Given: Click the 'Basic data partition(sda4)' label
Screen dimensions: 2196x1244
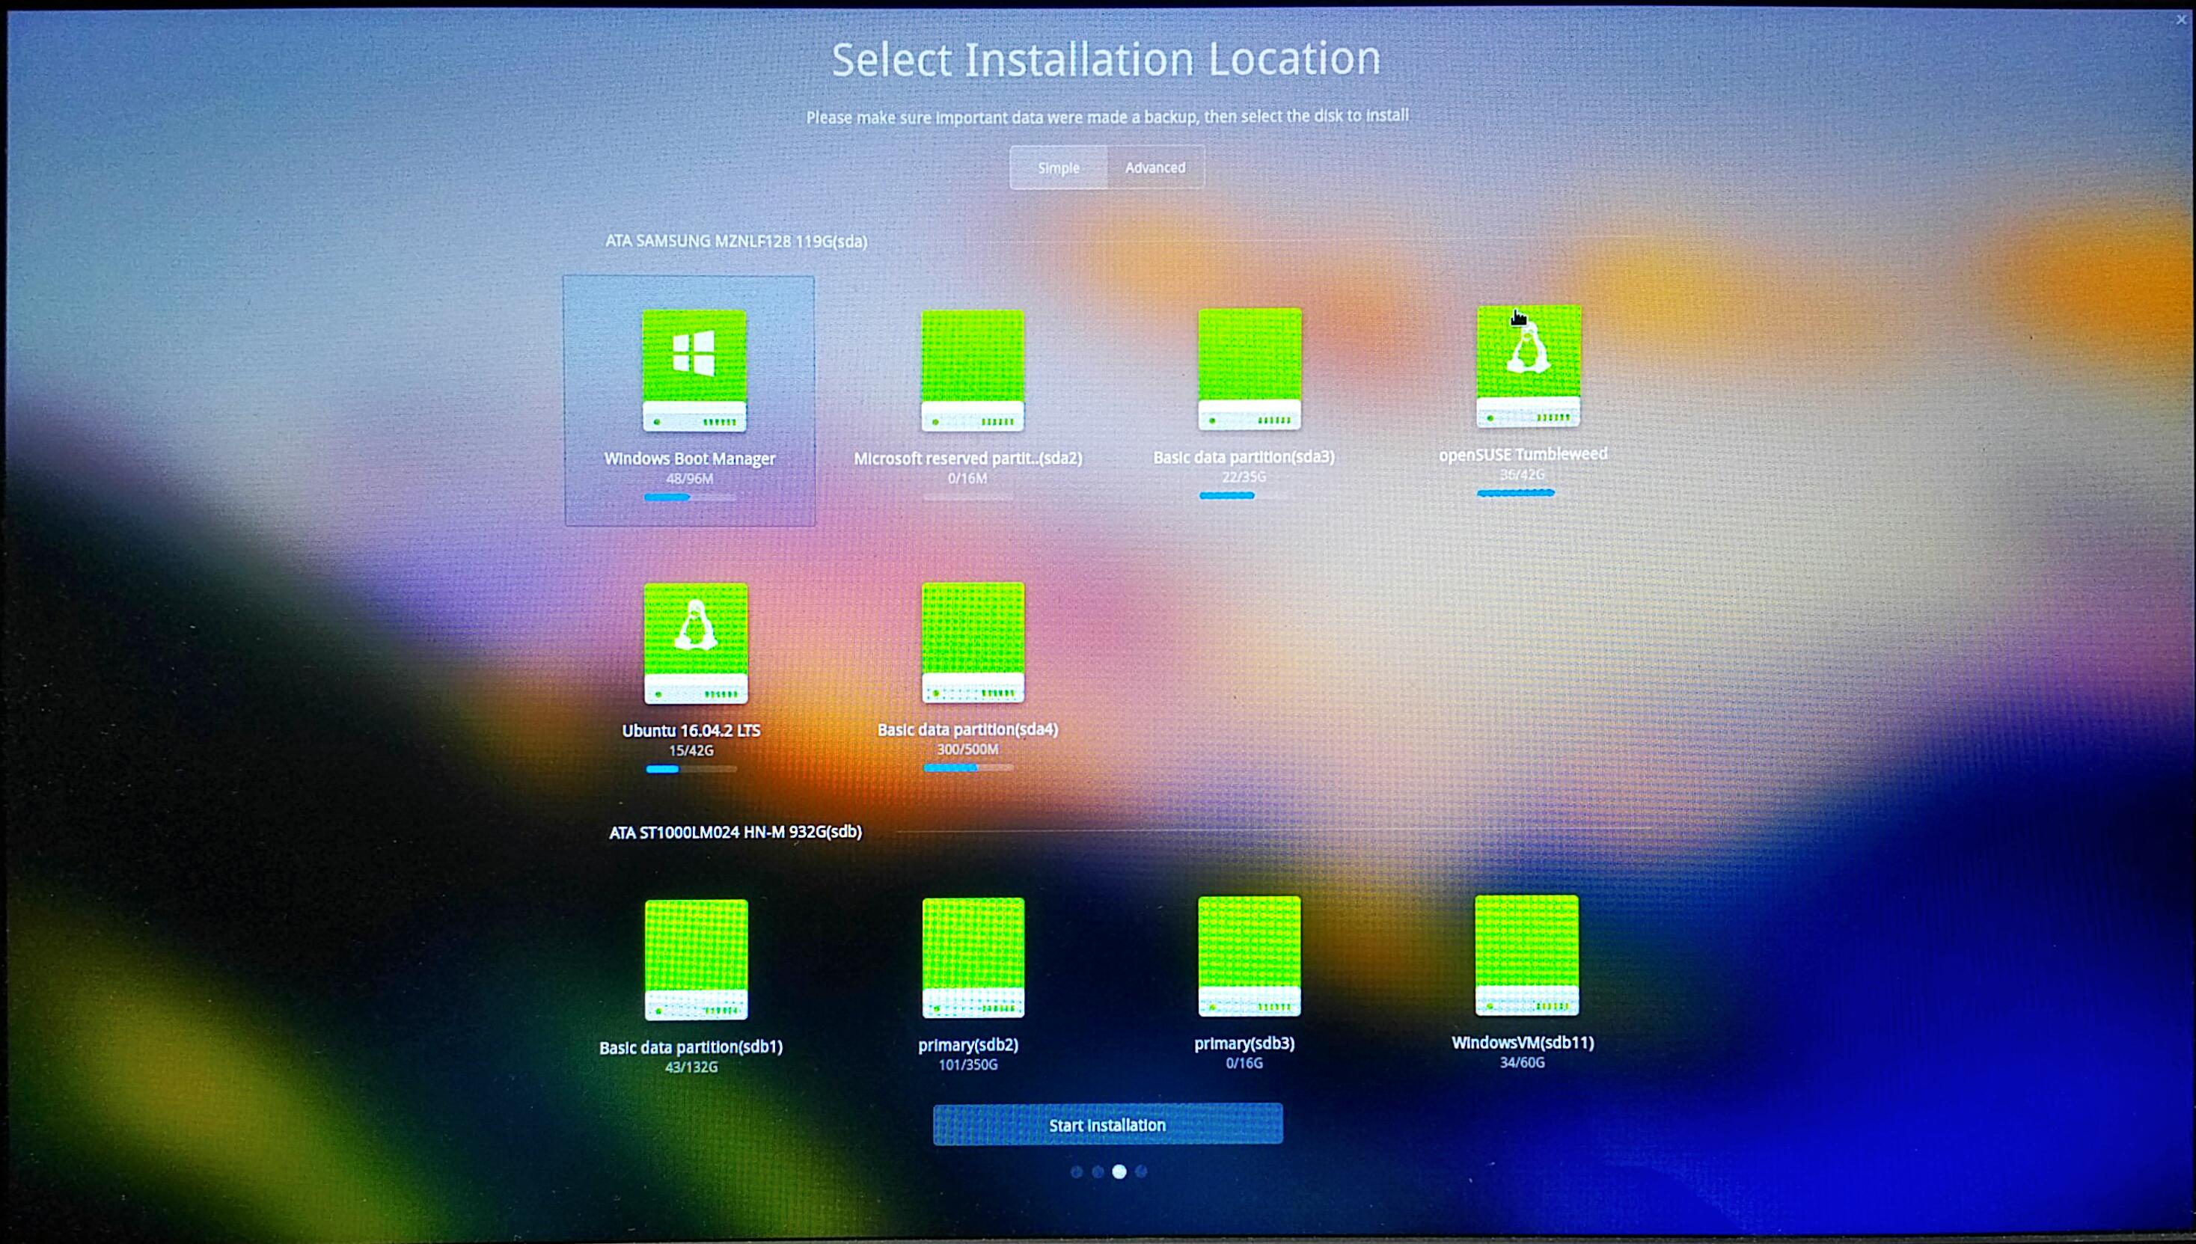Looking at the screenshot, I should click(967, 729).
